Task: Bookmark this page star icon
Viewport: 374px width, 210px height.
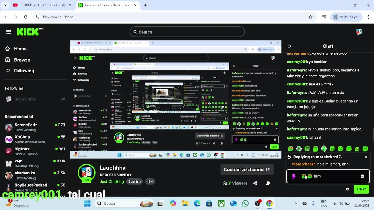Action: pos(310,17)
